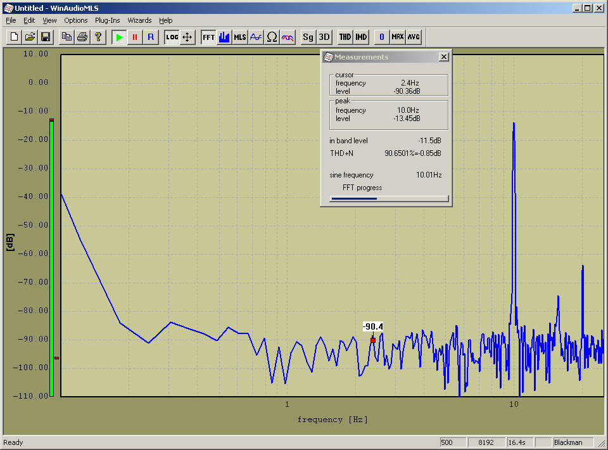Select the impedance Omega icon
The height and width of the screenshot is (450, 608).
(x=272, y=37)
